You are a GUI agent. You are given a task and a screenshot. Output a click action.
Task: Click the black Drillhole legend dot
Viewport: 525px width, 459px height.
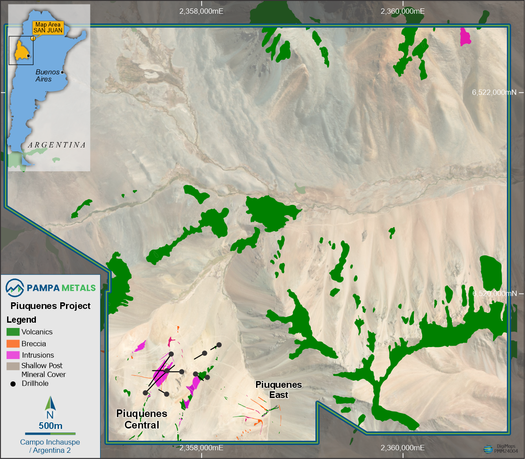pos(13,384)
